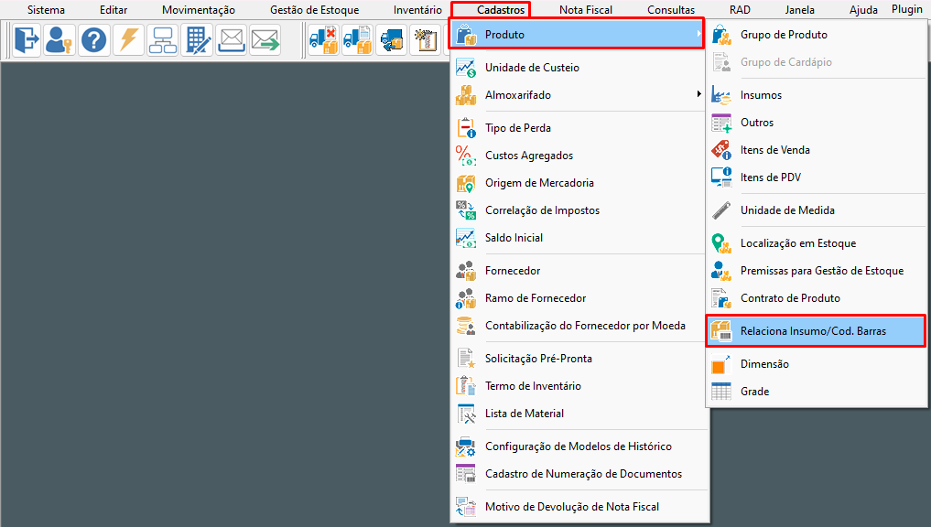931x527 pixels.
Task: Click the Grupo de Produto icon
Action: (x=721, y=35)
